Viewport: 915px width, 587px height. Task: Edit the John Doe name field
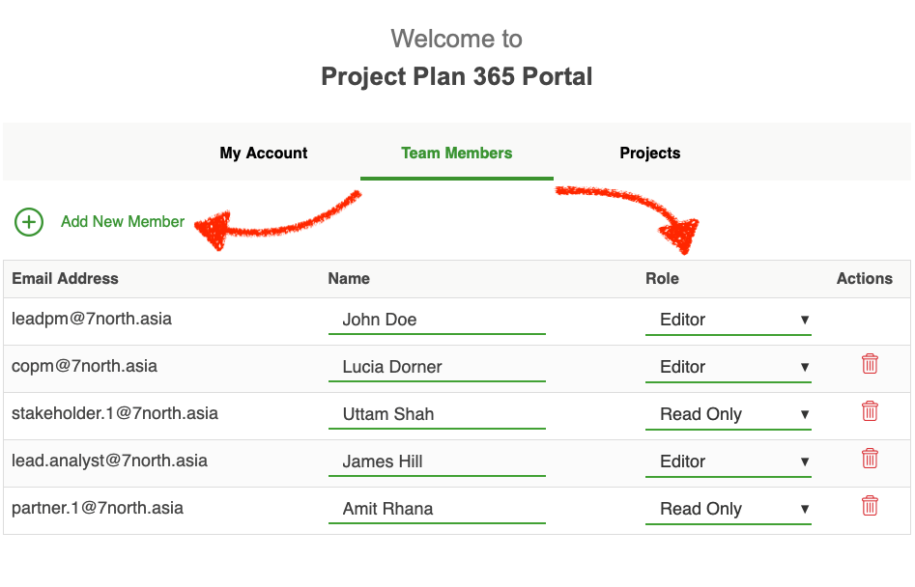437,320
